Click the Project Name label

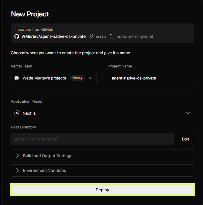tap(120, 66)
